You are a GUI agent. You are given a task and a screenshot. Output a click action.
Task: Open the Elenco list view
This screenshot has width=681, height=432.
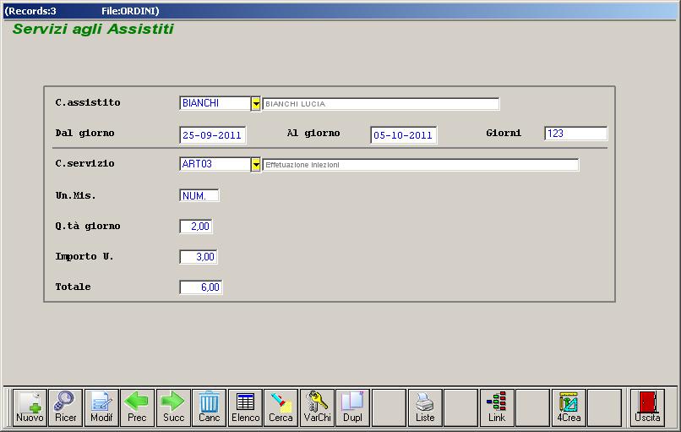(245, 407)
